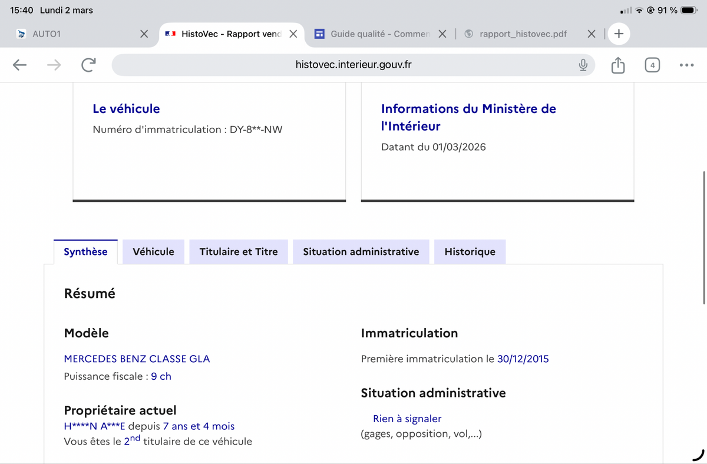Switch to the rapport_histovec.pdf tab
Image resolution: width=707 pixels, height=464 pixels.
(530, 34)
